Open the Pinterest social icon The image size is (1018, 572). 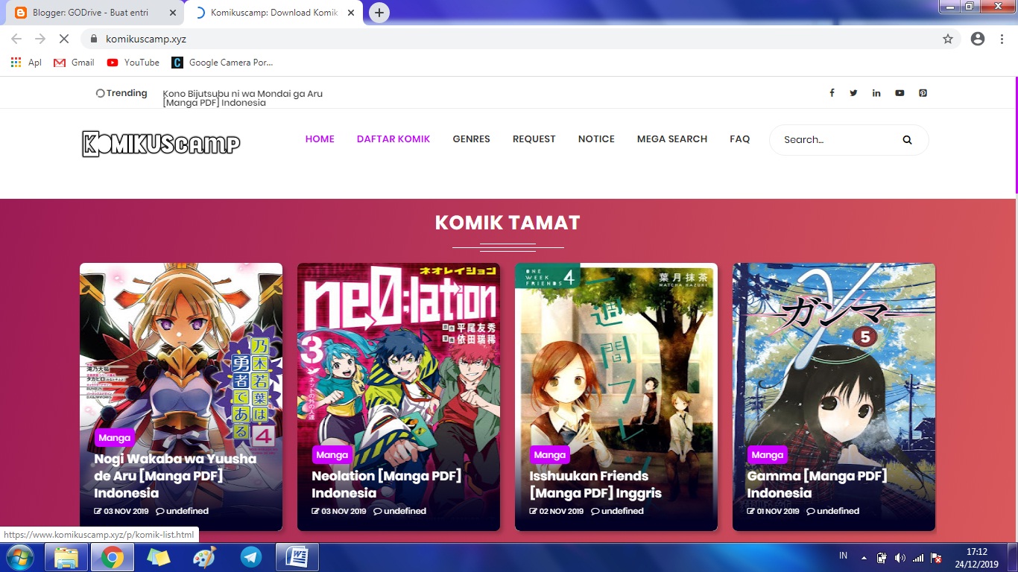coord(923,93)
